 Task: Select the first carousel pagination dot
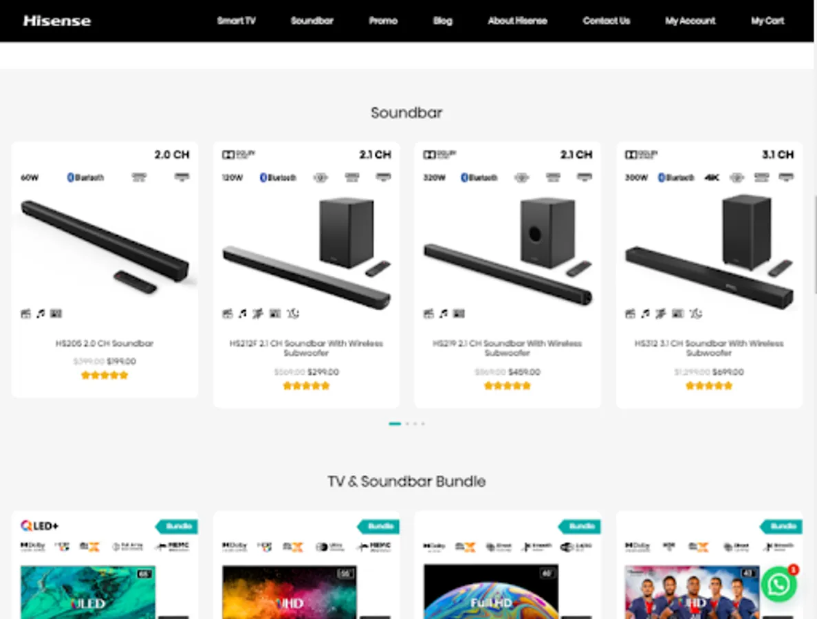395,424
